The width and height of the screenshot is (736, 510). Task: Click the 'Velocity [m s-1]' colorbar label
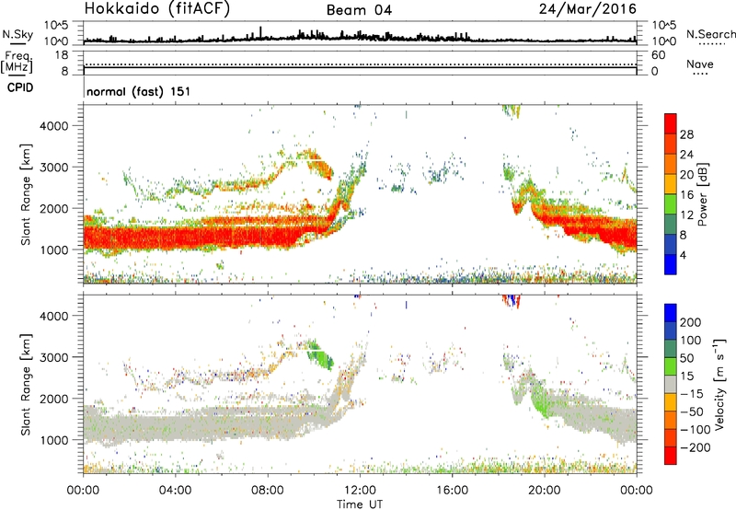pyautogui.click(x=719, y=384)
